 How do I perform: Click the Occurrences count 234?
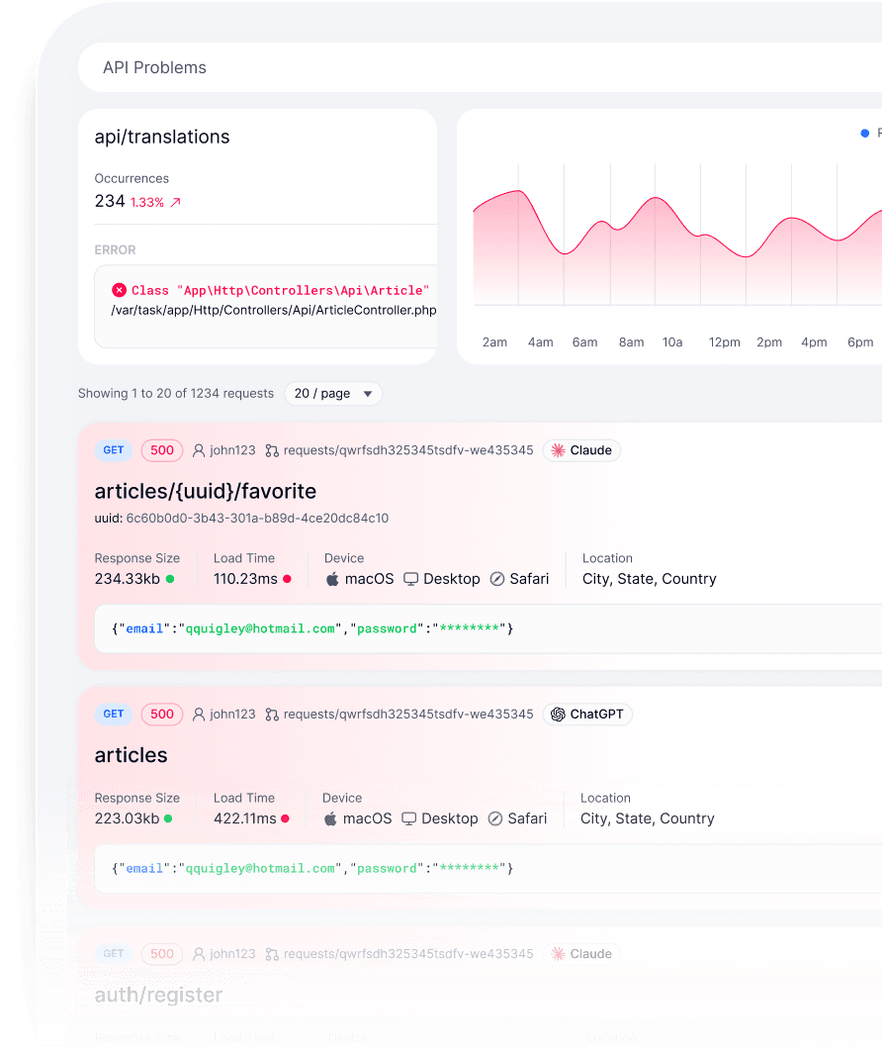click(x=110, y=202)
